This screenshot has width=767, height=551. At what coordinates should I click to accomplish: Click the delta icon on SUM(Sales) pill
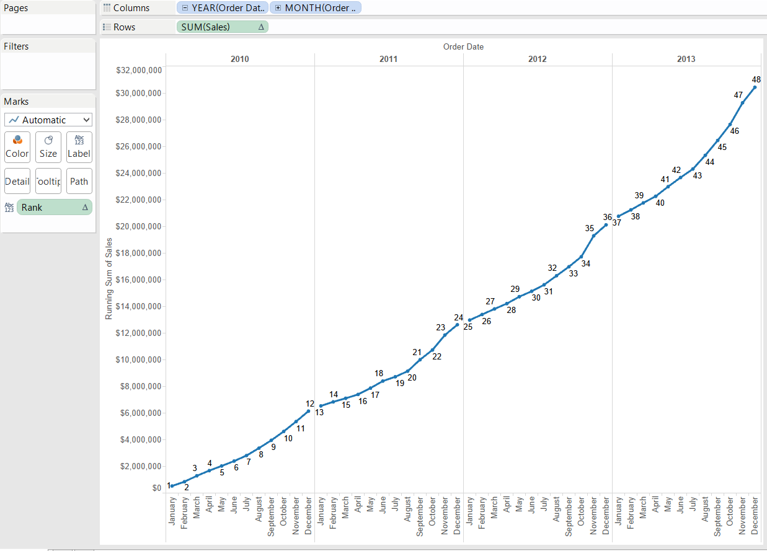[x=260, y=27]
